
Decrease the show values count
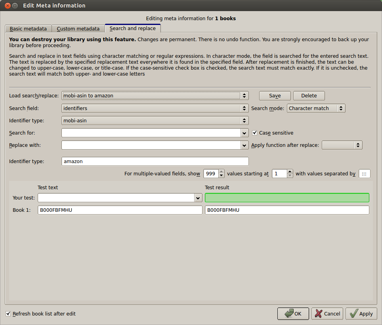tap(221, 175)
